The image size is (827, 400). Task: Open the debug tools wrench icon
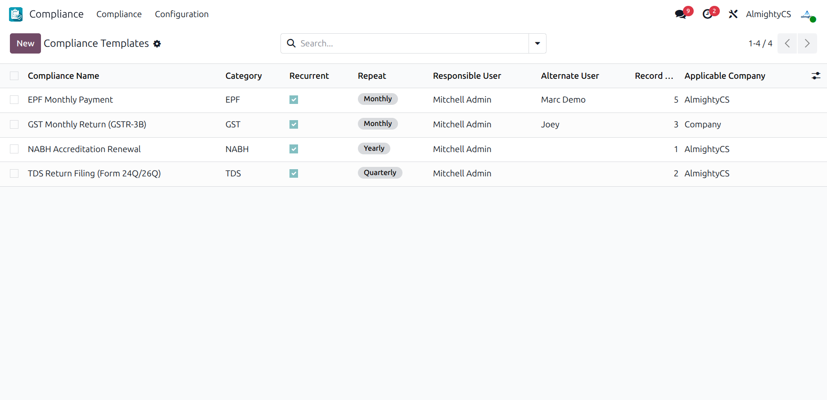[733, 14]
